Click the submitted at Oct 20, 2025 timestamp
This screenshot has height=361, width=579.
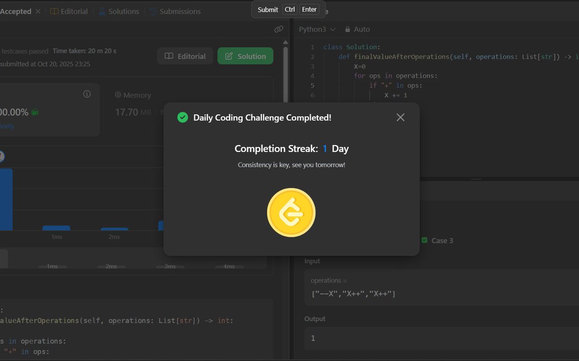[x=45, y=64]
